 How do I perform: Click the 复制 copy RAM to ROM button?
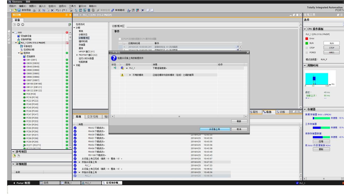coord(321,149)
